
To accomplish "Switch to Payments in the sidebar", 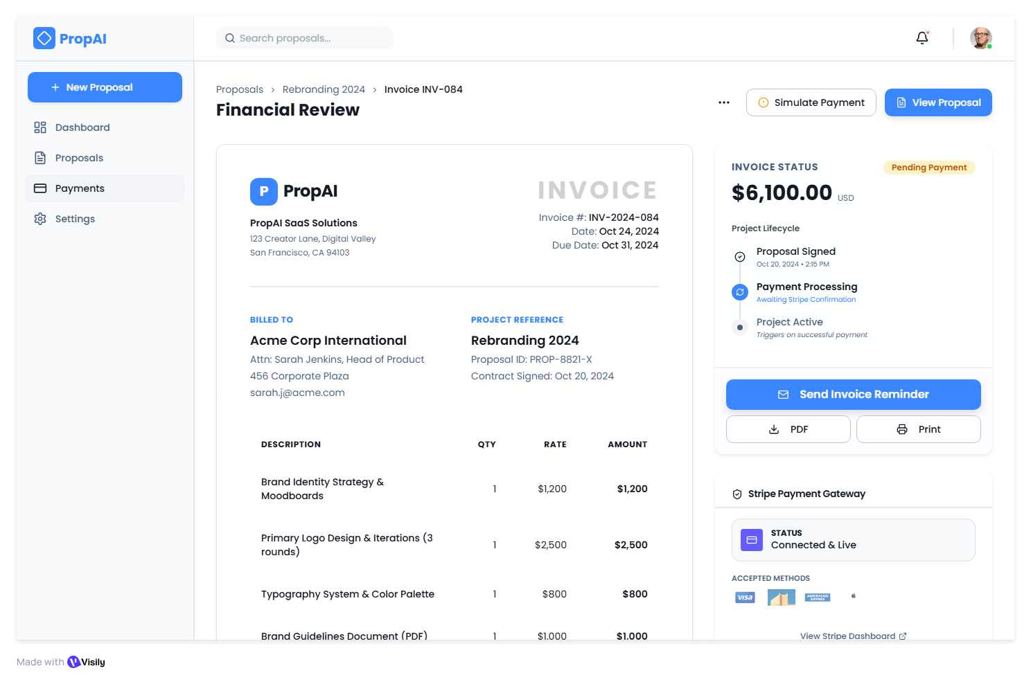I will coord(80,188).
